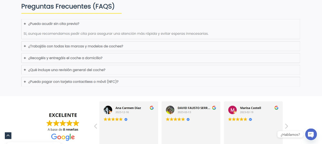Image resolution: width=322 pixels, height=144 pixels.
Task: Click the Google icon on Marisa Castell's review
Action: pyautogui.click(x=276, y=108)
